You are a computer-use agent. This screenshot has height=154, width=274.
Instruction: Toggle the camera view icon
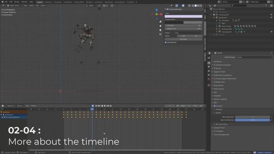[x=161, y=30]
